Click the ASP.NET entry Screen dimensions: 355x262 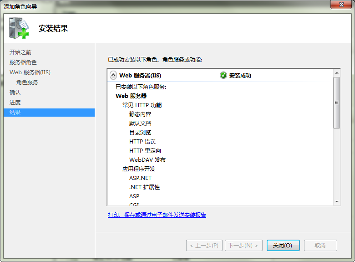(140, 178)
